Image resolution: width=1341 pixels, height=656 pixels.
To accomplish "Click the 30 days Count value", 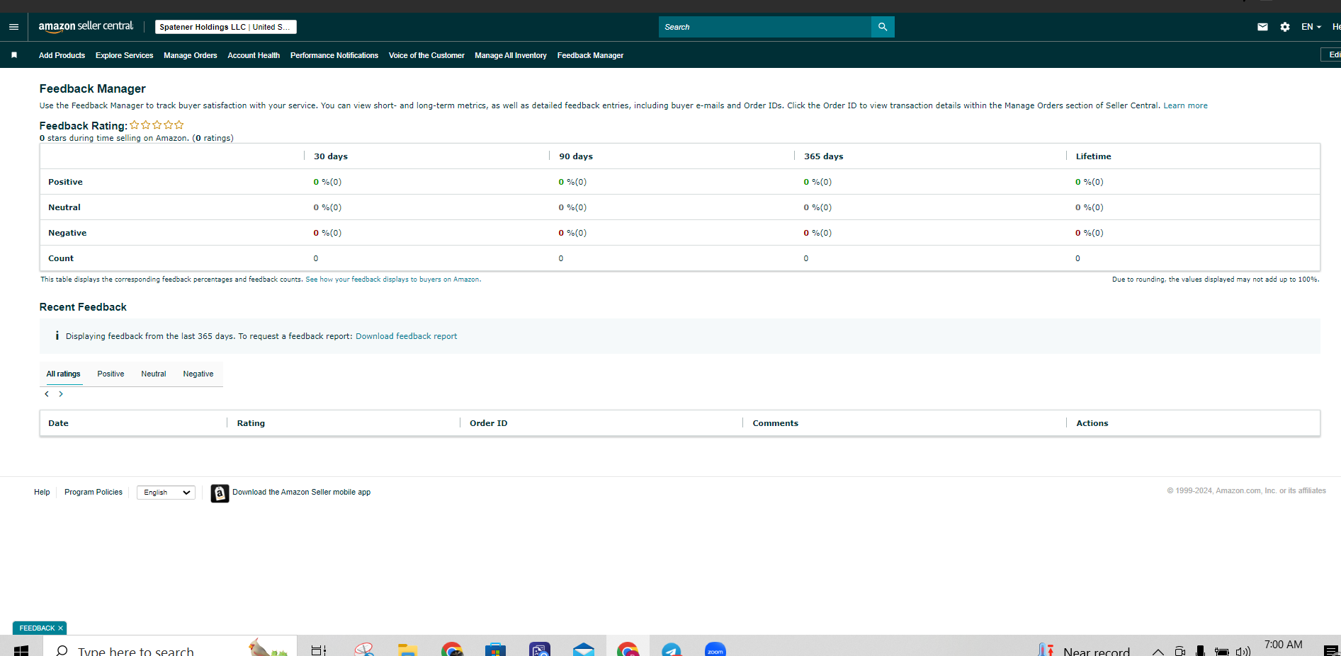I will click(316, 258).
